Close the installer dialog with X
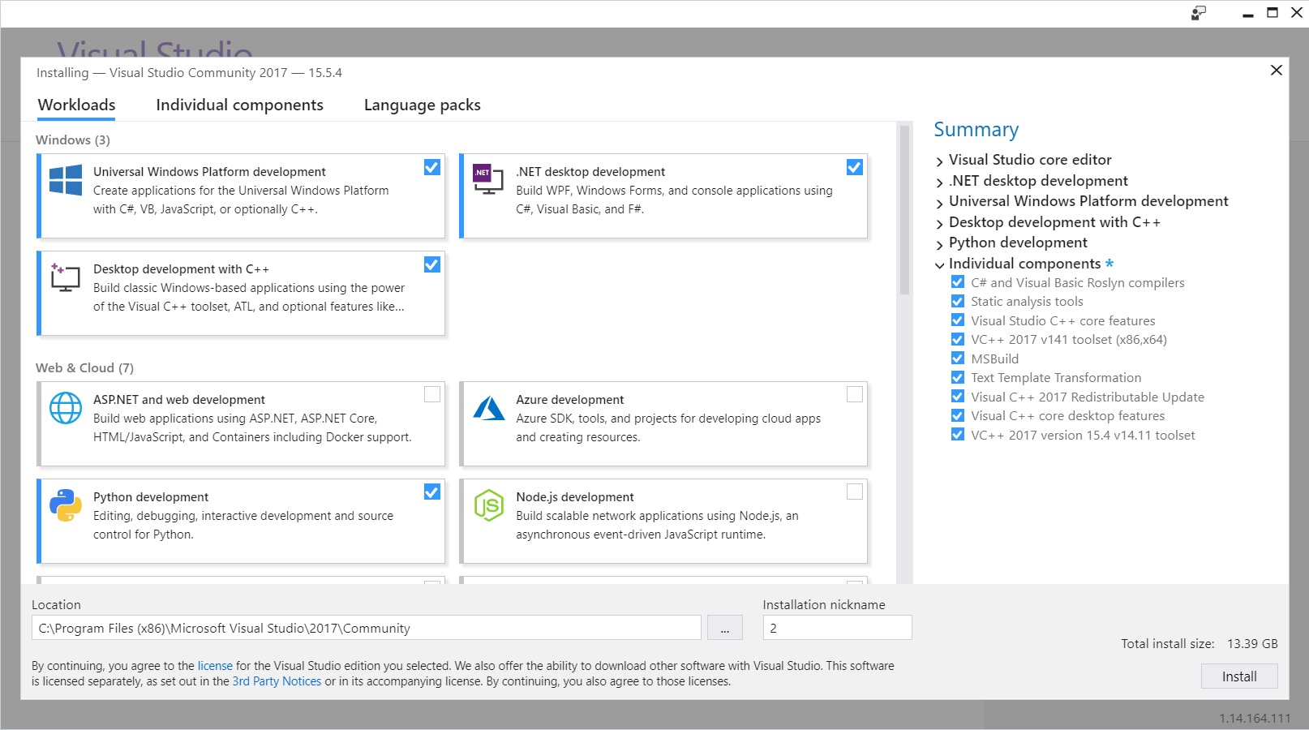The width and height of the screenshot is (1309, 730). pos(1277,71)
